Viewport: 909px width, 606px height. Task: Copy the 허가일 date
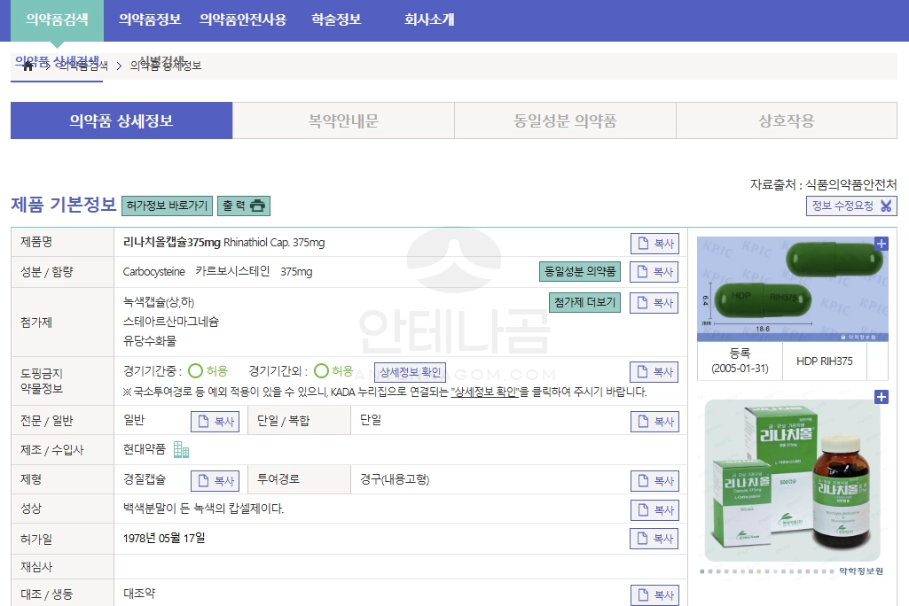pos(654,538)
